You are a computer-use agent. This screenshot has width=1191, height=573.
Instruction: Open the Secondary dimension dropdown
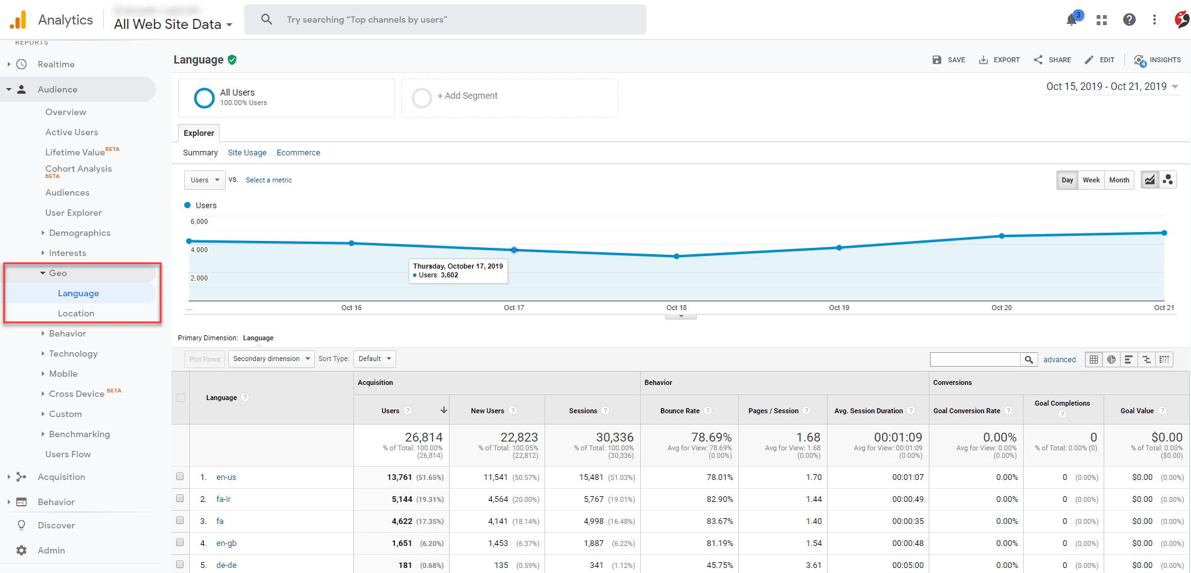click(270, 359)
